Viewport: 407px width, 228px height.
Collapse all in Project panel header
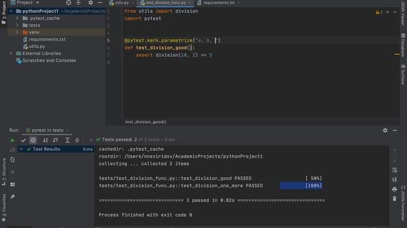pyautogui.click(x=78, y=3)
